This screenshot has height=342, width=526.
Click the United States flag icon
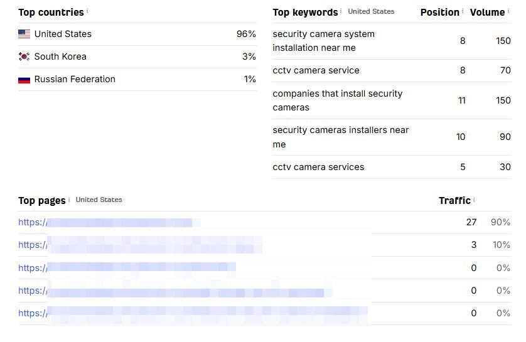[24, 34]
